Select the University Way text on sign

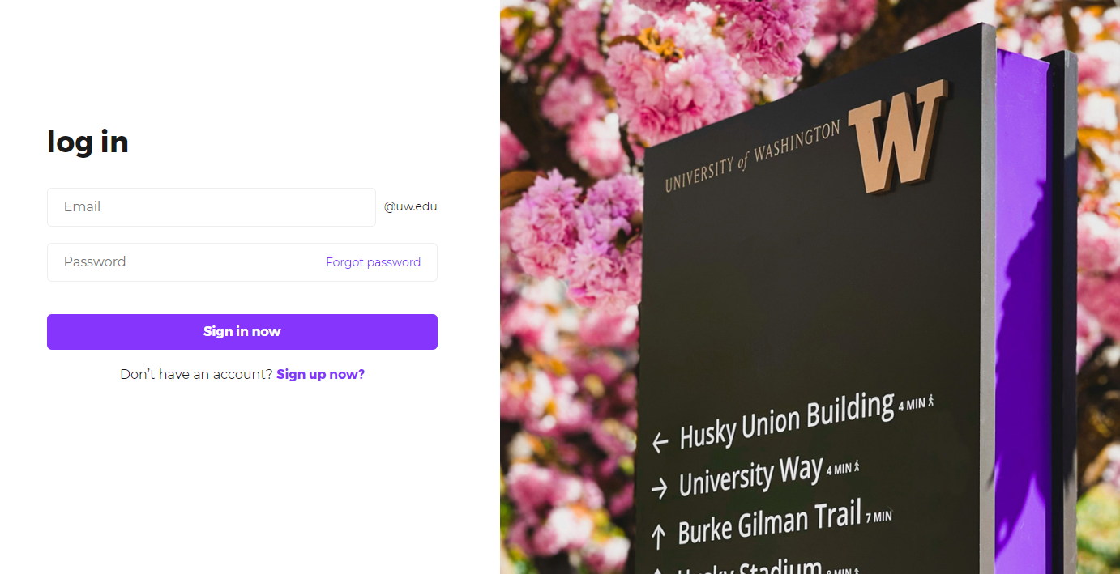751,477
